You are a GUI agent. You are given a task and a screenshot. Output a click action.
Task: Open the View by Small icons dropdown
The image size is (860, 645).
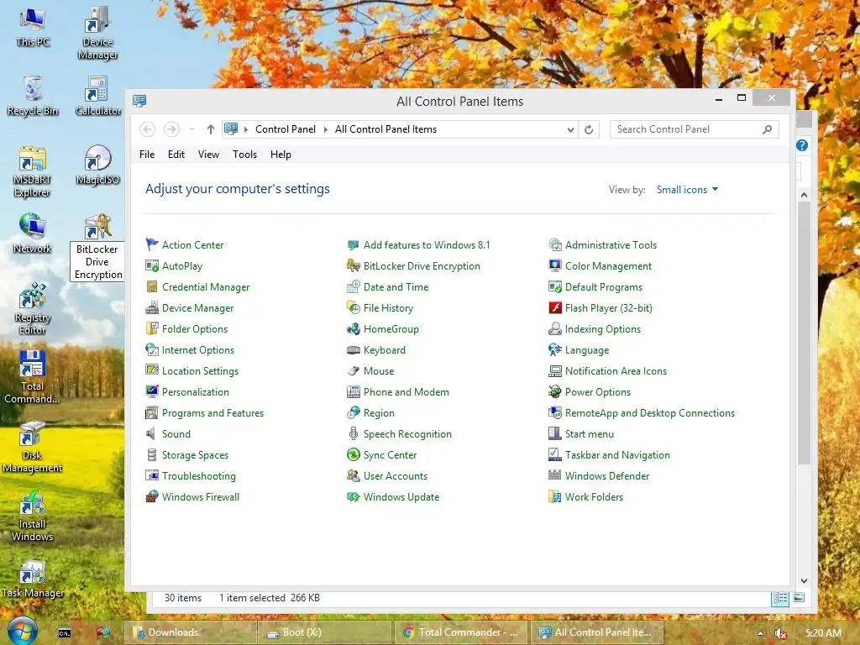pyautogui.click(x=687, y=190)
